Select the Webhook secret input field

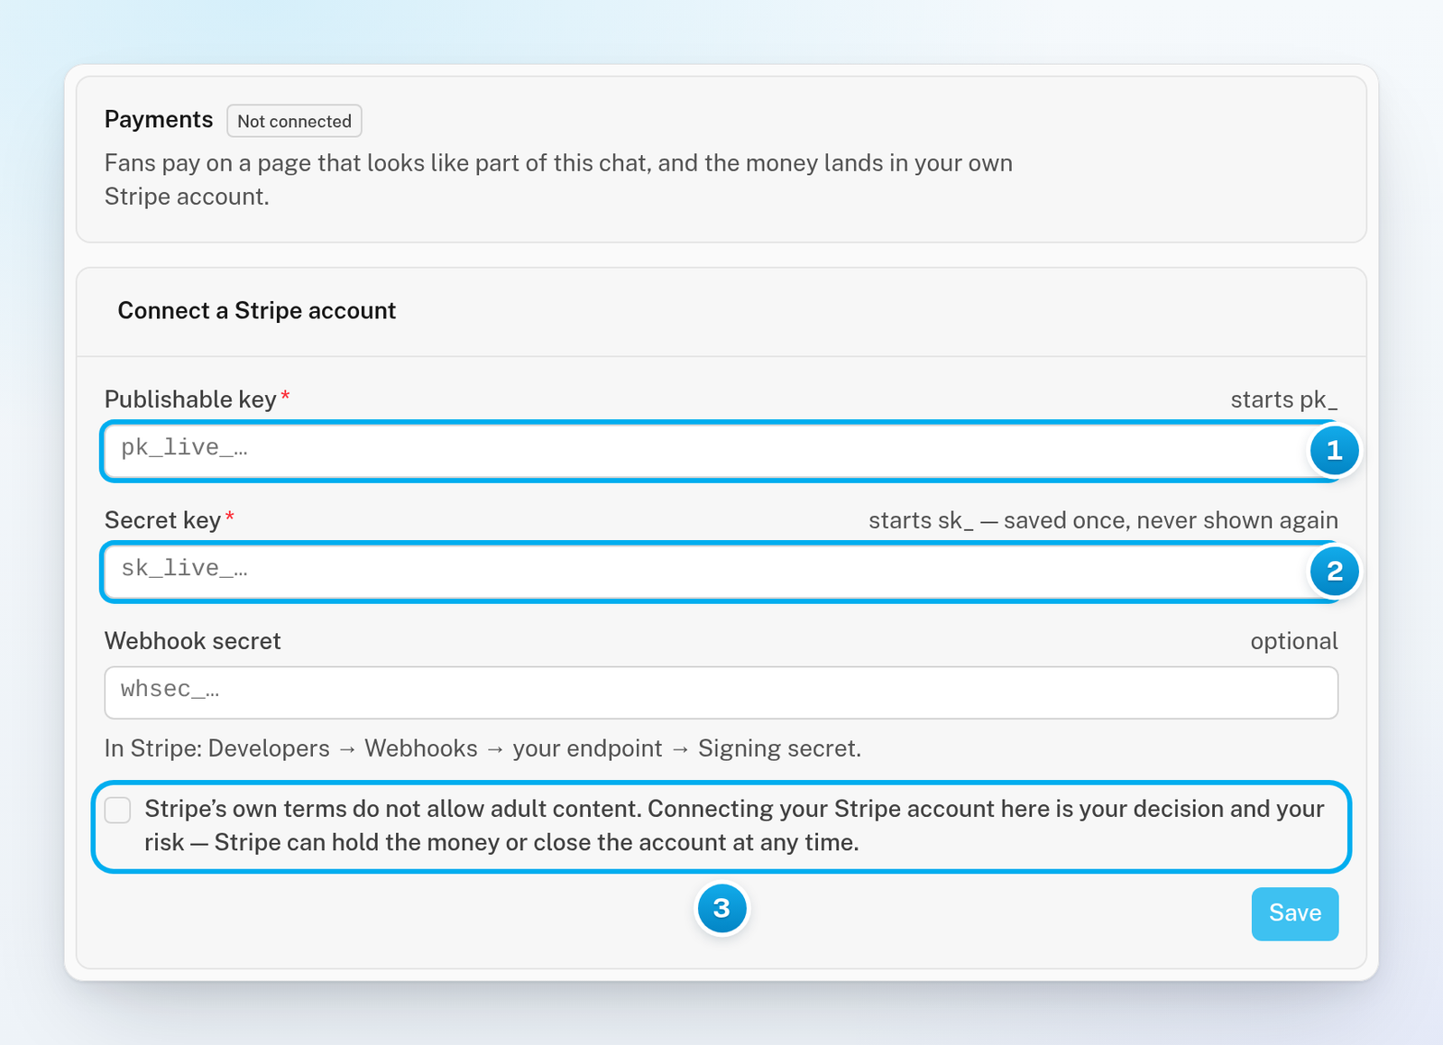pos(721,692)
